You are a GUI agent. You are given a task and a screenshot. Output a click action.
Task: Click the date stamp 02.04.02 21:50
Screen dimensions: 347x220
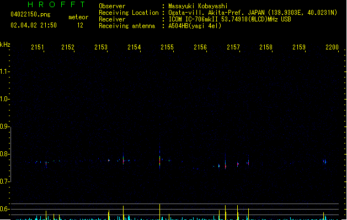tap(34, 25)
